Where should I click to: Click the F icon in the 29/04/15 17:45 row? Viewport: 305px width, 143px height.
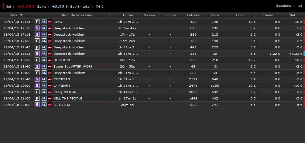coord(37,47)
